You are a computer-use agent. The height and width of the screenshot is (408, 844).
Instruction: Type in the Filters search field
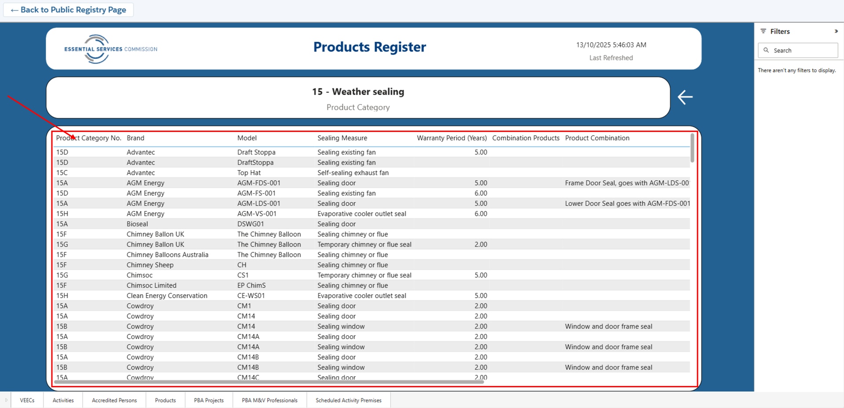[803, 51]
